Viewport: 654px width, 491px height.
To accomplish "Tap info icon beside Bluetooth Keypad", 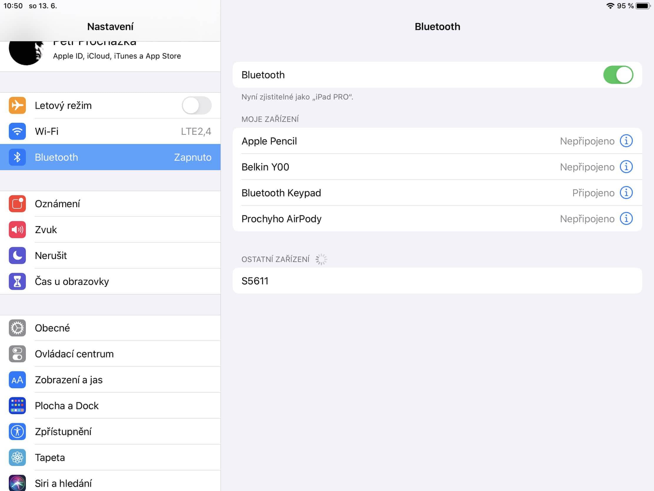I will [626, 193].
